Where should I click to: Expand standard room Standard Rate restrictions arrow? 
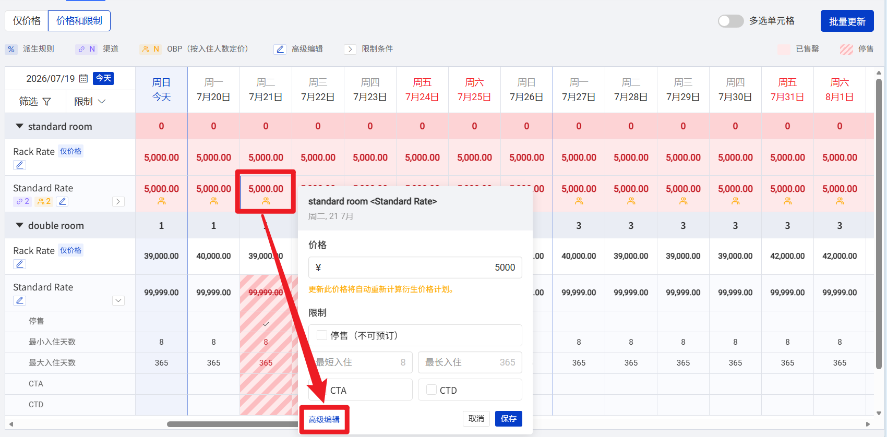pyautogui.click(x=118, y=201)
